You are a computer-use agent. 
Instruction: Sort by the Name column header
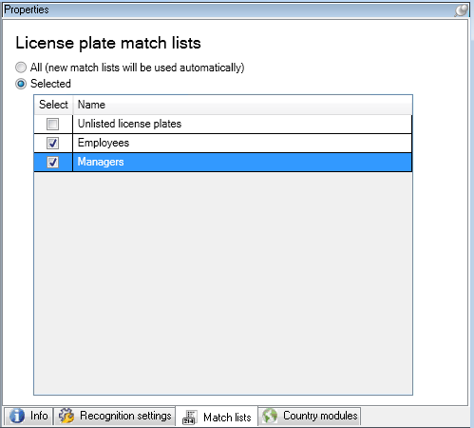(x=242, y=105)
